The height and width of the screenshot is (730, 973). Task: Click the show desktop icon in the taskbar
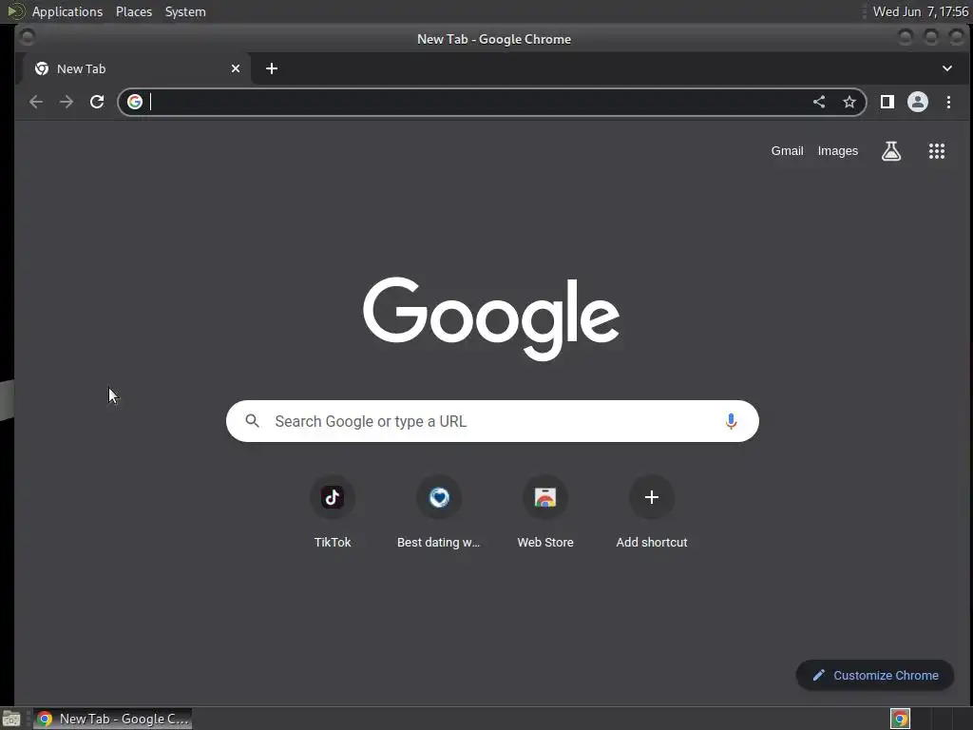coord(11,719)
